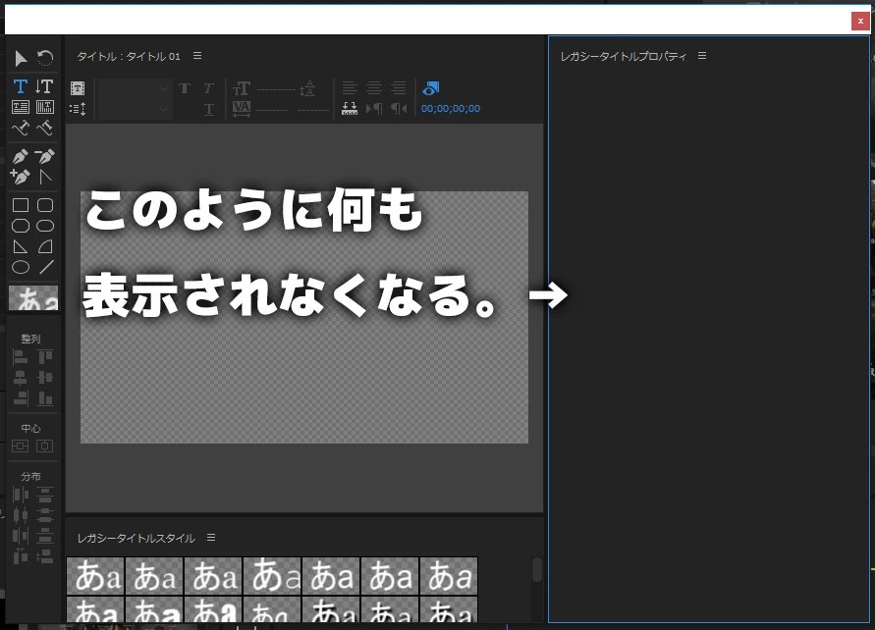Choose the Vertical Type tool
This screenshot has height=630, width=875.
[x=44, y=86]
